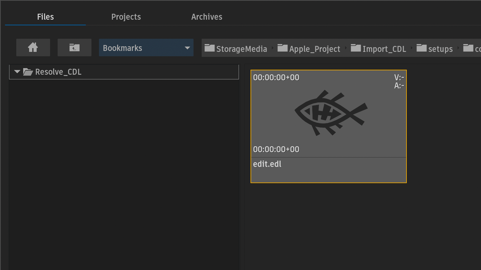This screenshot has width=481, height=270.
Task: Navigate to StorageMedia in the breadcrumb path
Action: point(241,49)
